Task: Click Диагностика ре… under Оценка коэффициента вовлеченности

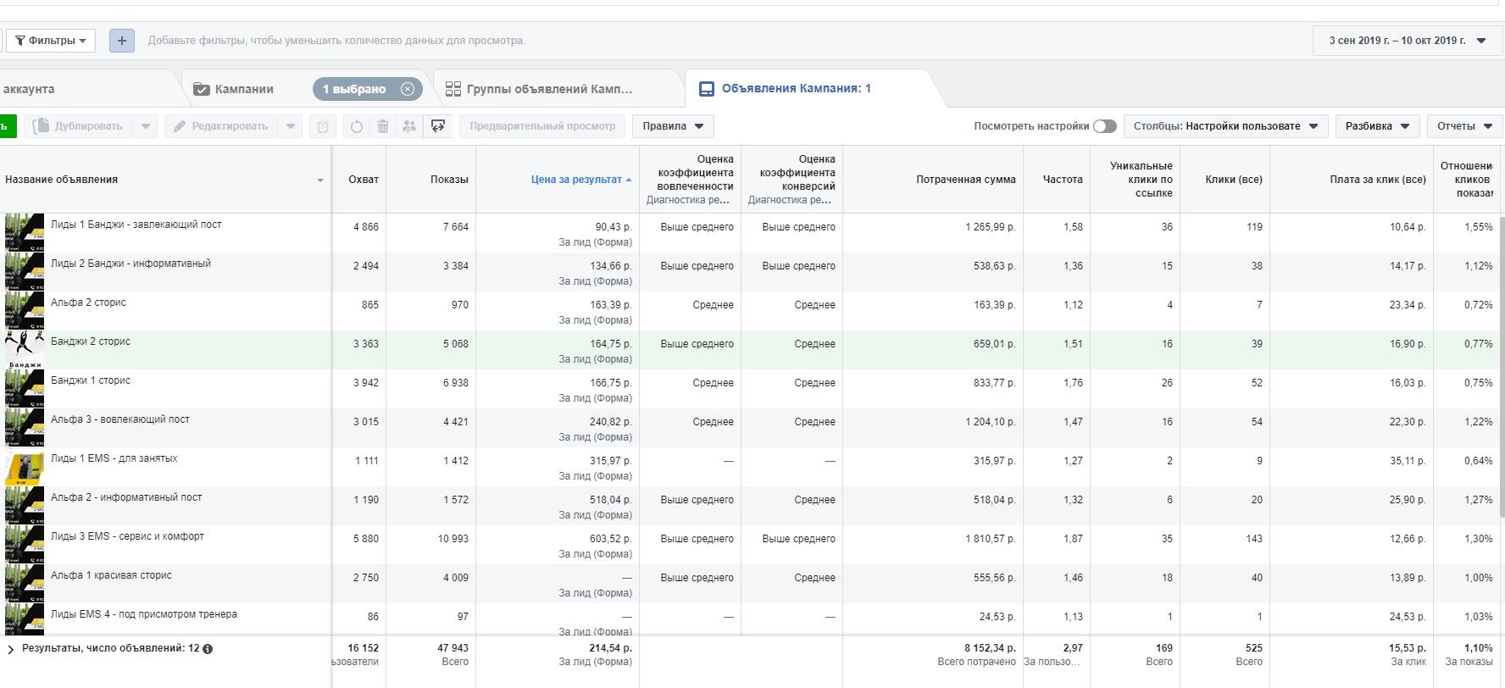Action: 688,200
